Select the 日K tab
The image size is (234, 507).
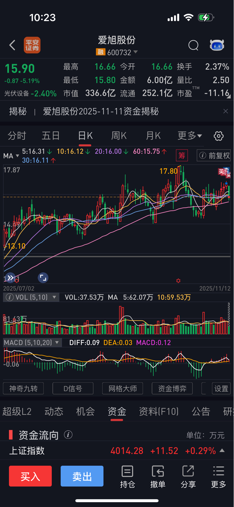[x=85, y=136]
